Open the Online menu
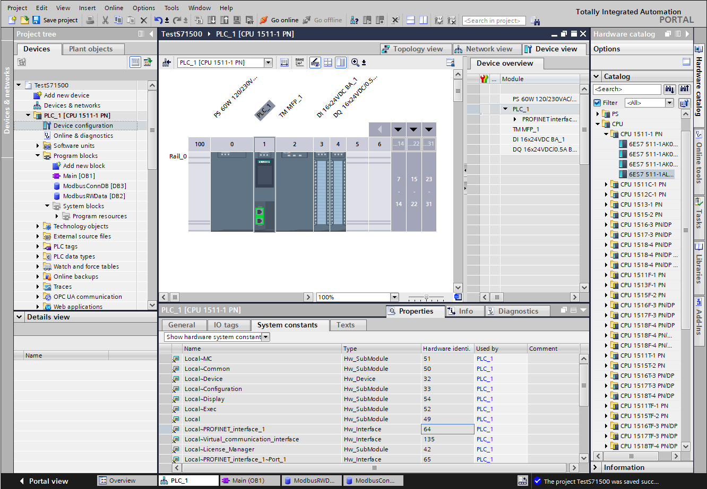The image size is (707, 489). pyautogui.click(x=114, y=8)
